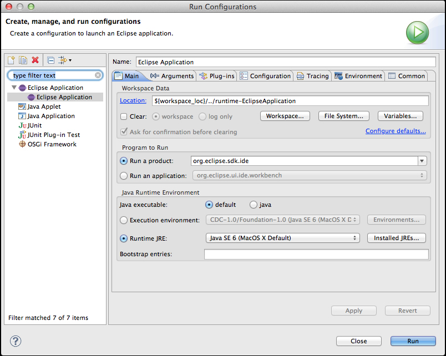The width and height of the screenshot is (446, 356).
Task: Click the Apply button
Action: (354, 311)
